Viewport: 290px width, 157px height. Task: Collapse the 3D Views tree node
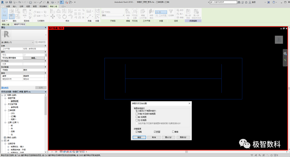click(5, 110)
